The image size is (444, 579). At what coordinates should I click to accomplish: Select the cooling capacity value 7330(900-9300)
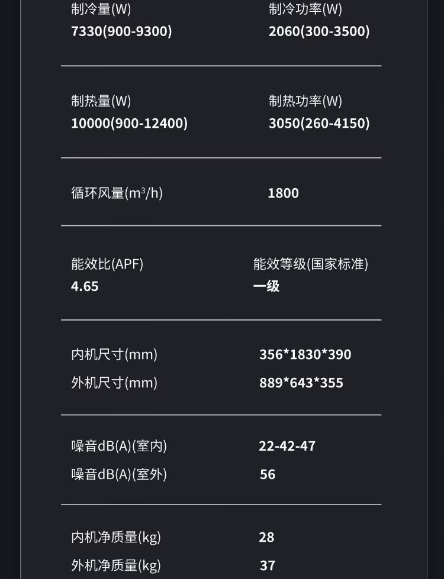tap(121, 31)
